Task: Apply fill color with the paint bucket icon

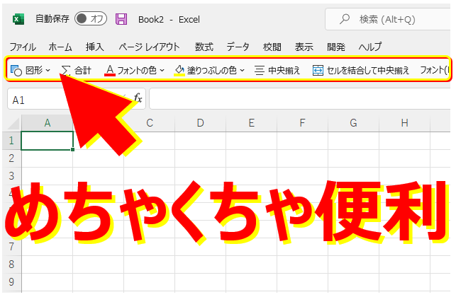Action: tap(179, 70)
